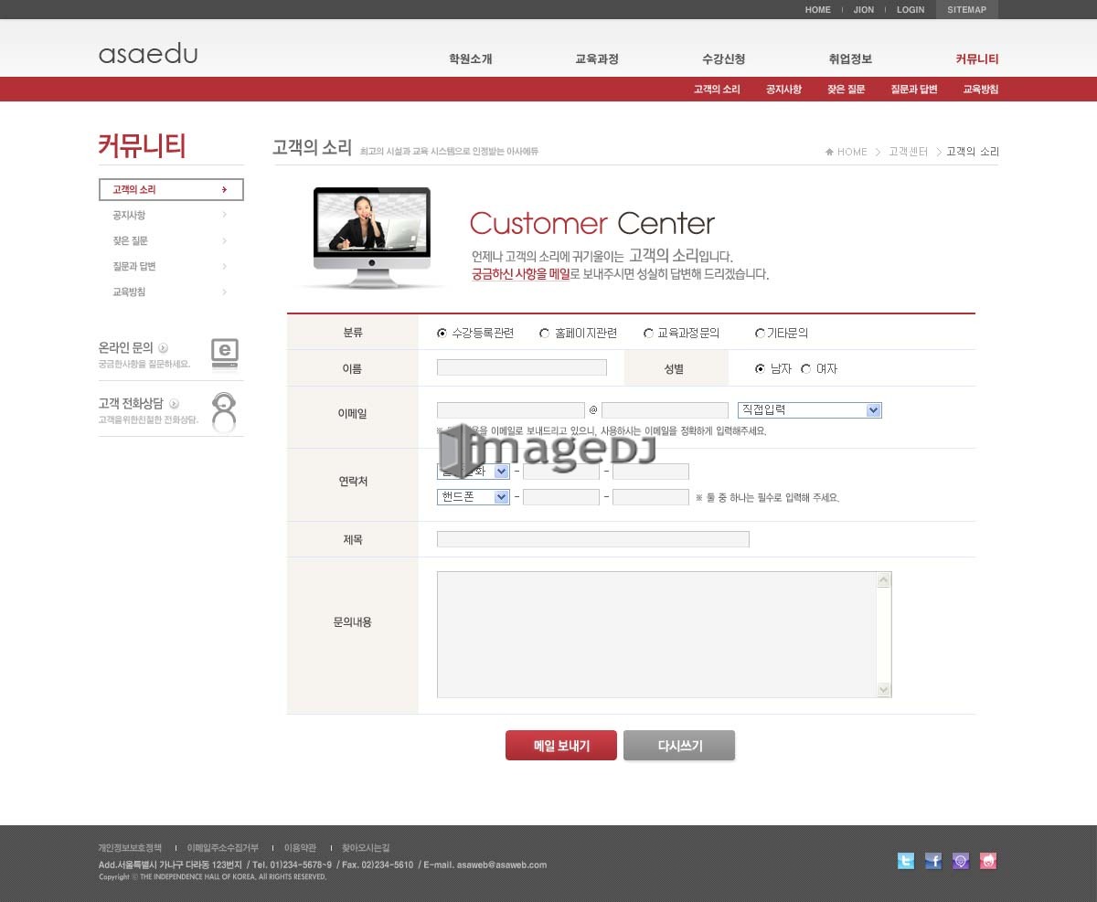Open the 교육과정 main menu
1097x902 pixels.
tap(597, 58)
